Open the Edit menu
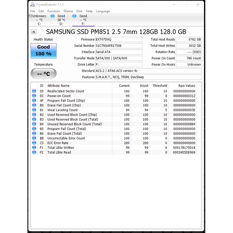 coord(41,11)
